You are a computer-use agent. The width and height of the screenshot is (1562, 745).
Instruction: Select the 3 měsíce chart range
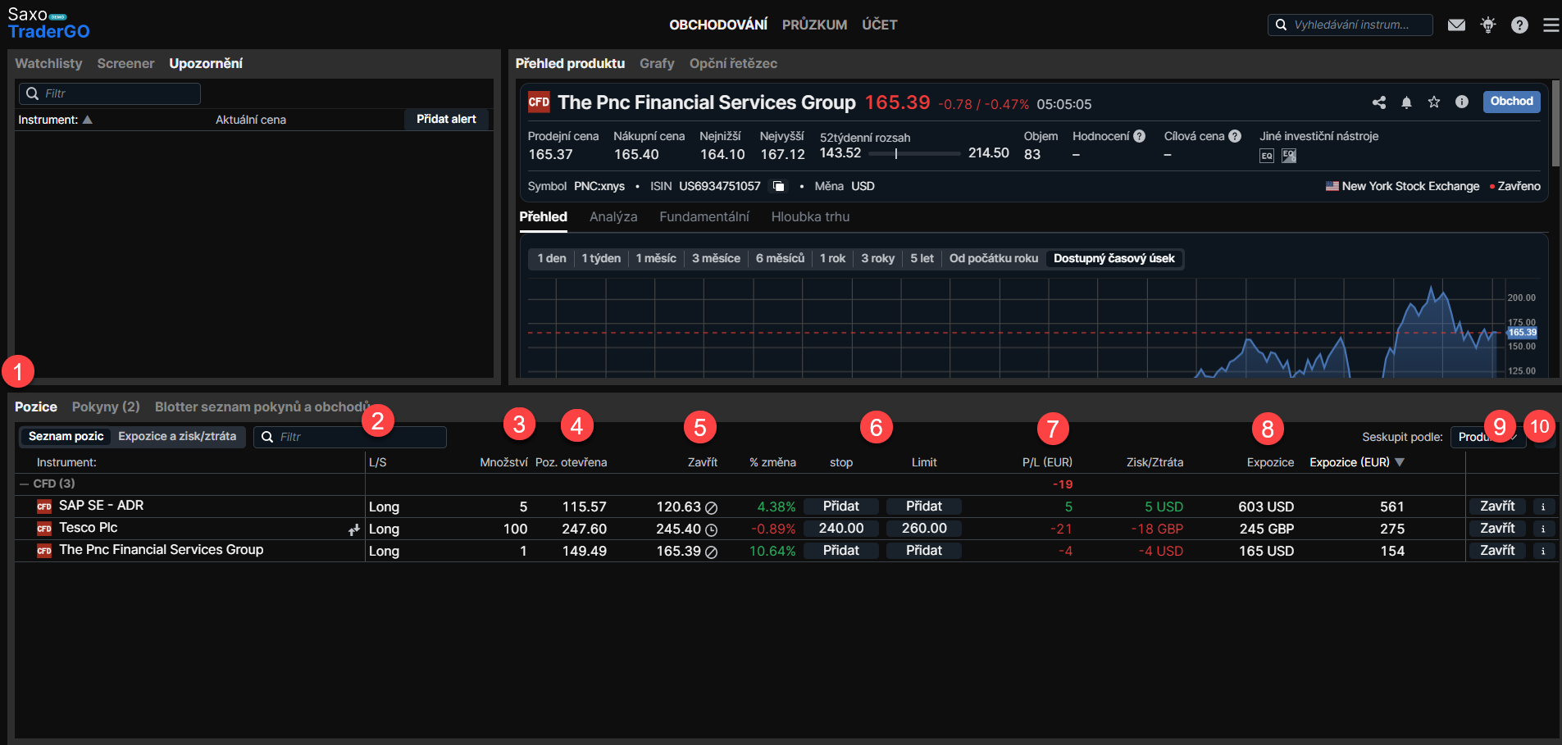(716, 258)
